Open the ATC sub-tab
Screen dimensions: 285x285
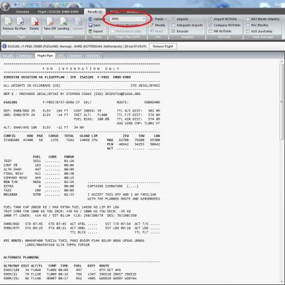pos(61,56)
